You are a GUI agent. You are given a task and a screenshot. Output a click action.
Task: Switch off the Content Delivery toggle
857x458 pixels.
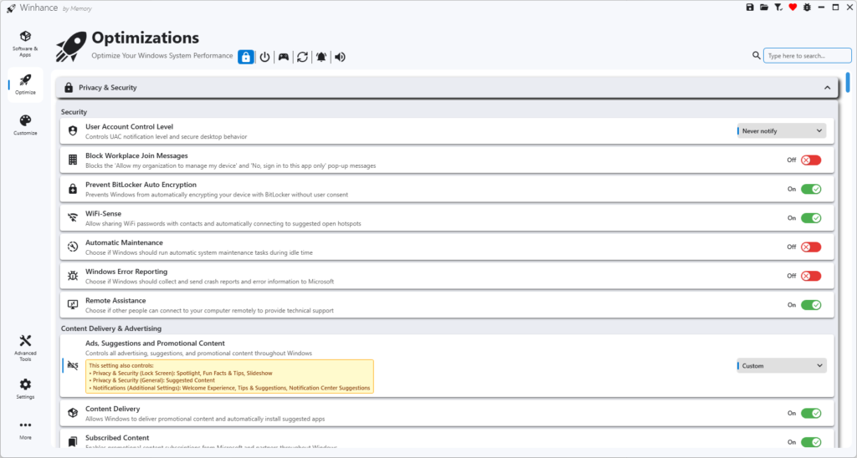click(x=811, y=413)
